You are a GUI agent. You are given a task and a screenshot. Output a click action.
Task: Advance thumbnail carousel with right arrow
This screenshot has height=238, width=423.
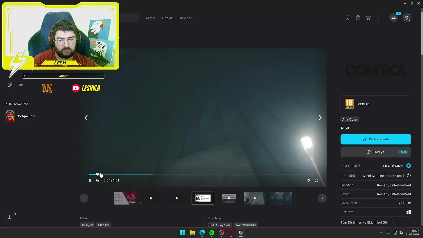pyautogui.click(x=322, y=198)
